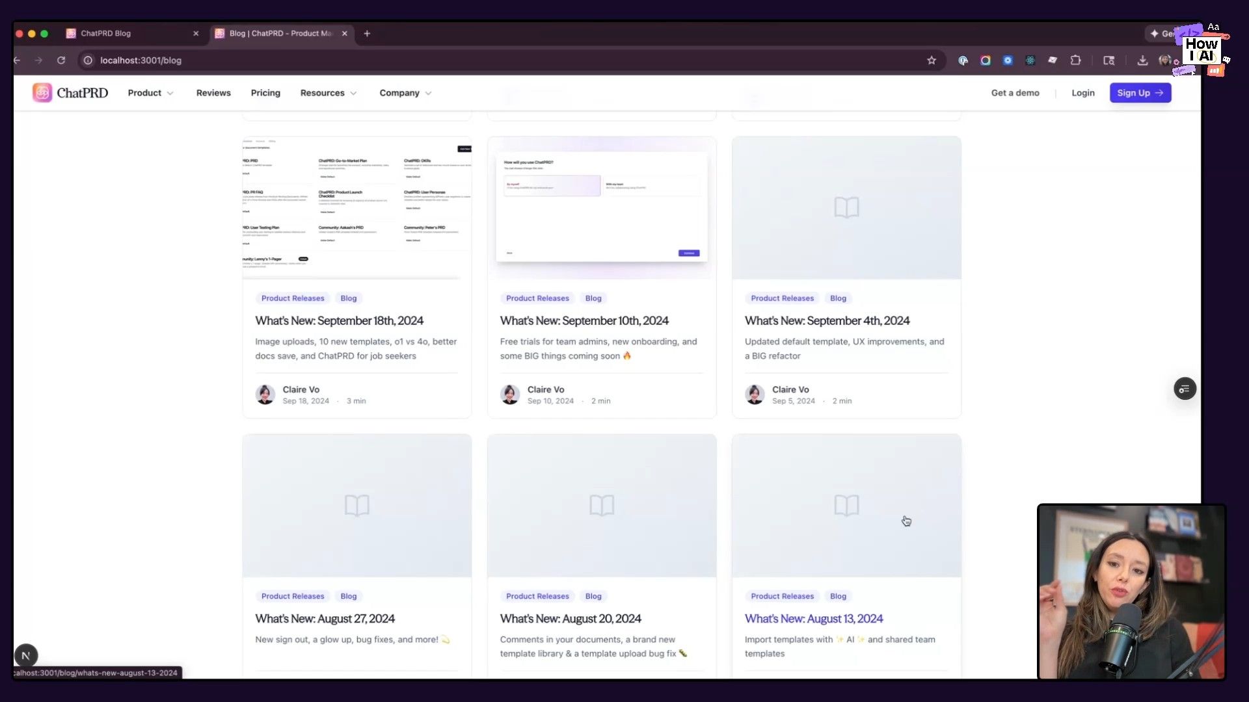
Task: Click Blog tag on September 18th card
Action: 349,298
